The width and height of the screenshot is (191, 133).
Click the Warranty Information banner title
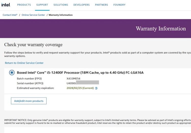161,28
